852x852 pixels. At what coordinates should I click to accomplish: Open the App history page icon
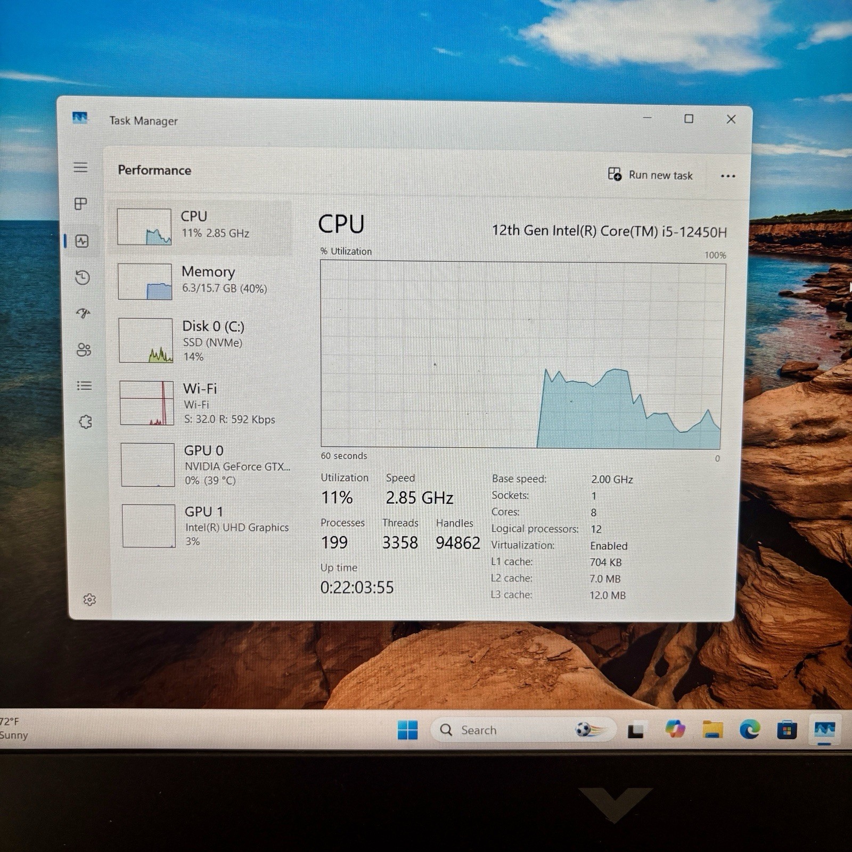[x=83, y=277]
